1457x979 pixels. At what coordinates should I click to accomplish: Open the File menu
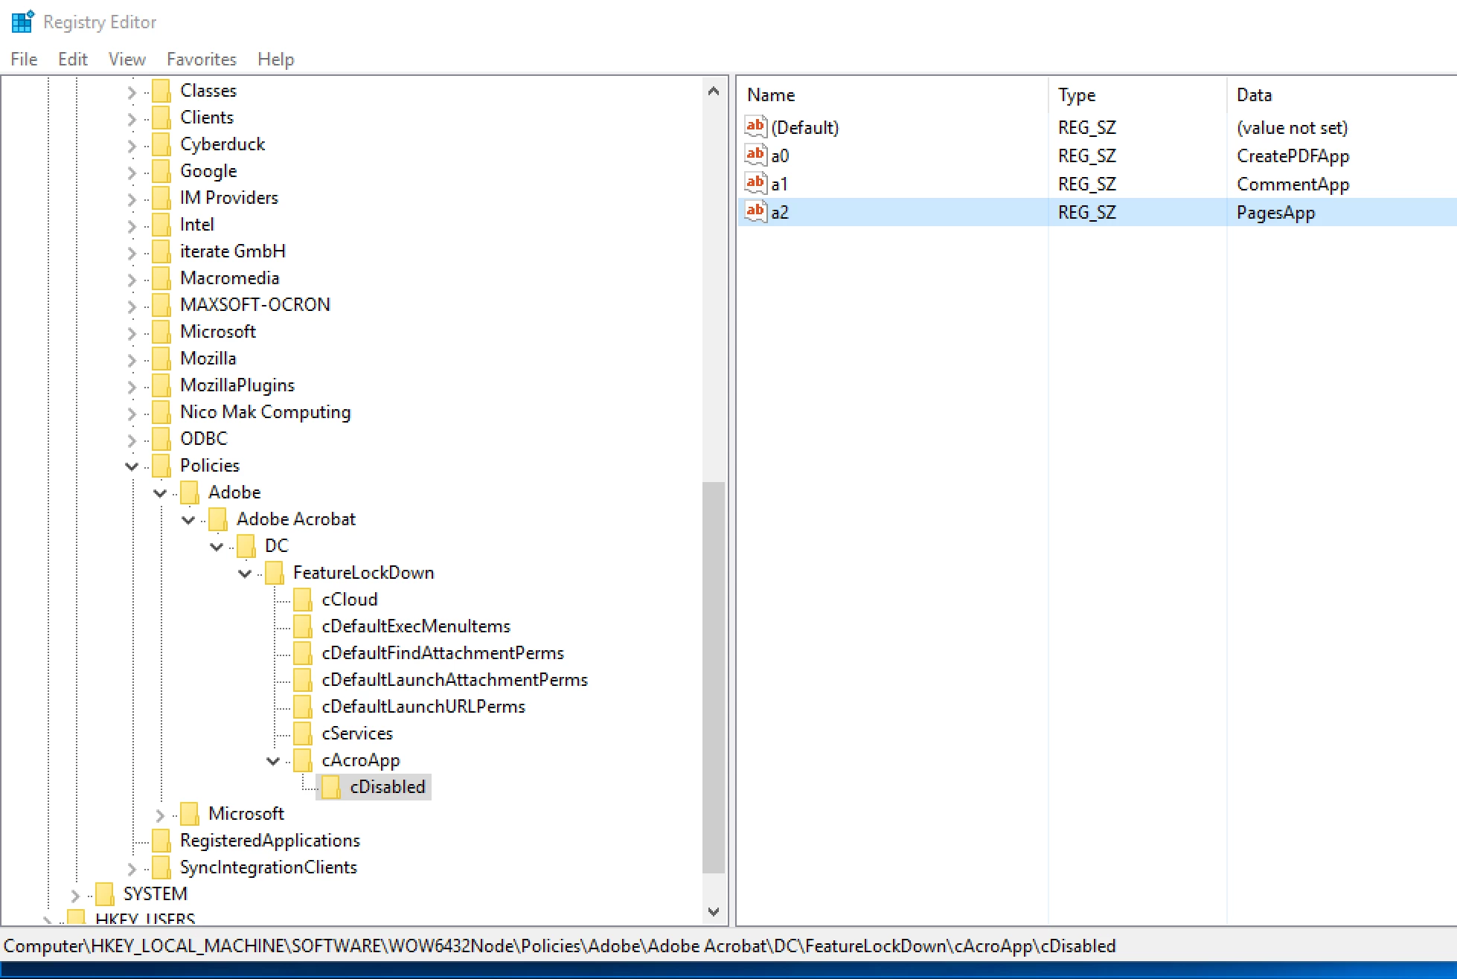coord(24,60)
